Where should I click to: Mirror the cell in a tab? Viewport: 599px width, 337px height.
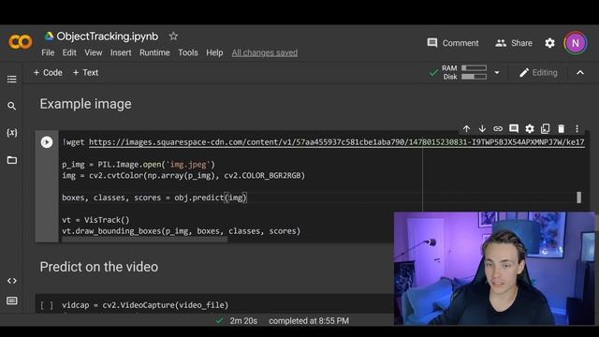[545, 129]
